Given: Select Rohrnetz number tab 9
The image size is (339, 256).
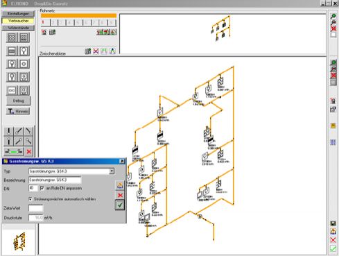Looking at the screenshot, I should pyautogui.click(x=112, y=22).
